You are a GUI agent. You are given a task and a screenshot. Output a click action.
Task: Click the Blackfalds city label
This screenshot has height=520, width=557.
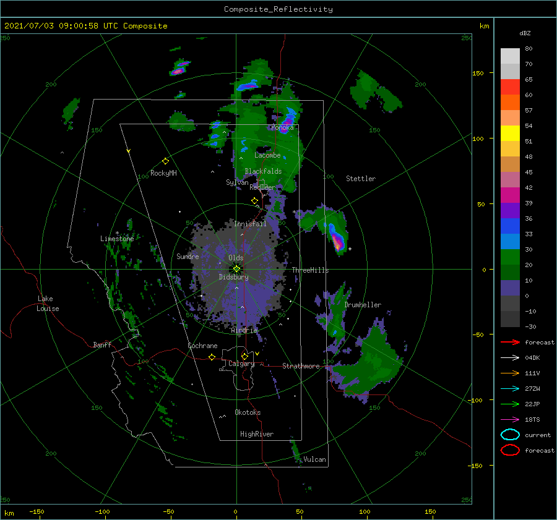coord(263,171)
